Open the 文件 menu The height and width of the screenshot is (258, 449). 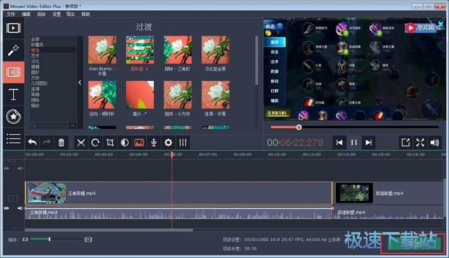[11, 14]
